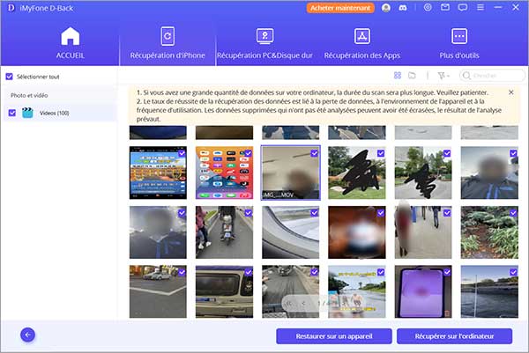Viewport: 529px width, 353px height.
Task: Click Récupérer sur l'ordinateur button
Action: click(454, 335)
